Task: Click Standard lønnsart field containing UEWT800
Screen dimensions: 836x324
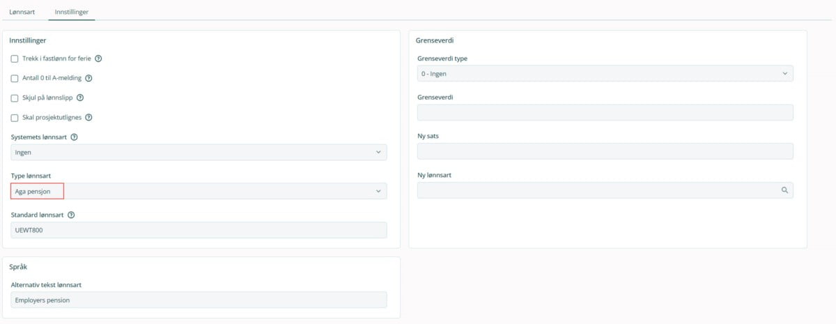Action: click(199, 230)
